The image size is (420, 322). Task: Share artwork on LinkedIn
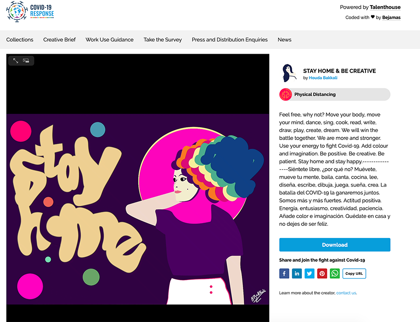[x=297, y=273]
